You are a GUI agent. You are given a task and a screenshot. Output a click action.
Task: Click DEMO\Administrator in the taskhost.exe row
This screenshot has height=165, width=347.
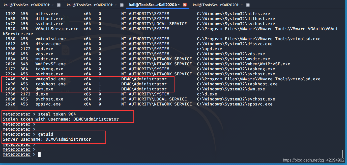(x=144, y=84)
